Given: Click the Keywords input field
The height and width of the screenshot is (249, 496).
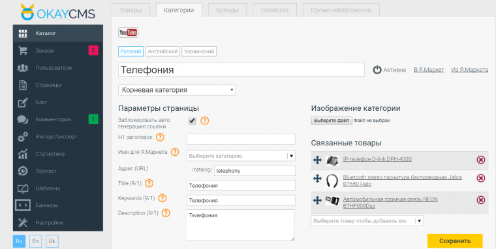Looking at the screenshot, I should (241, 200).
